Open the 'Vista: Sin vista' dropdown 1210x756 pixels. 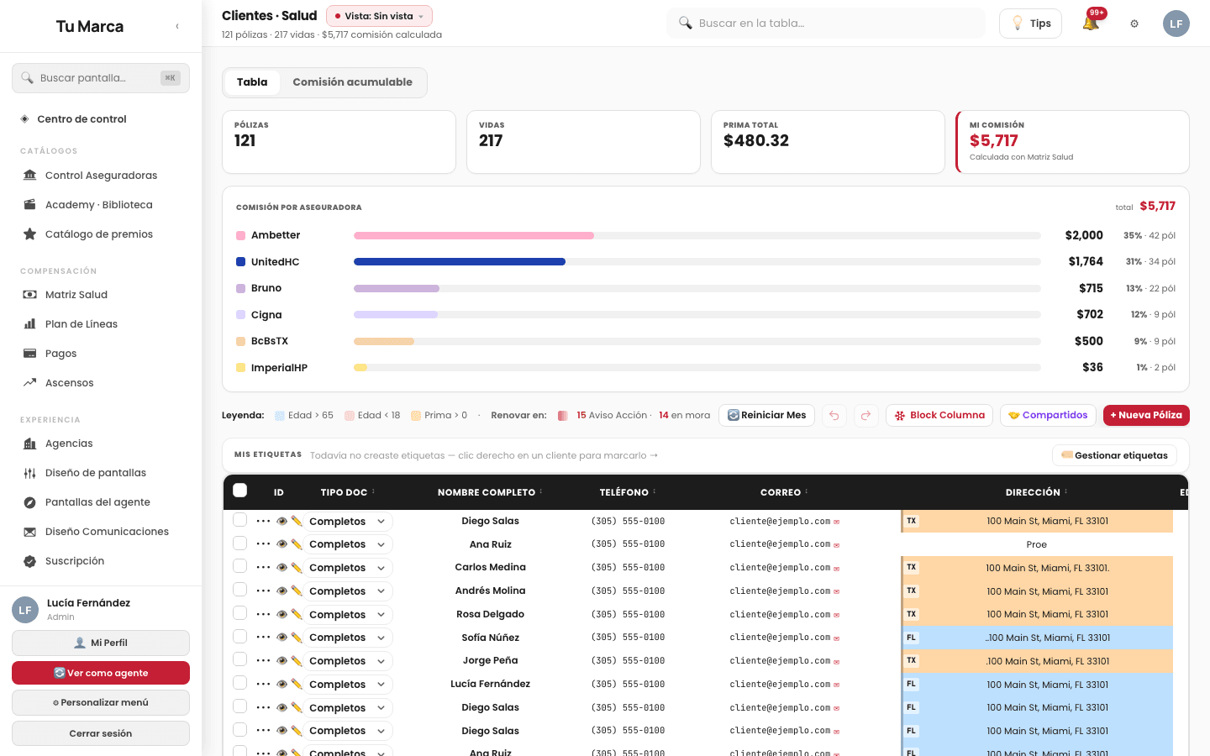click(x=379, y=16)
